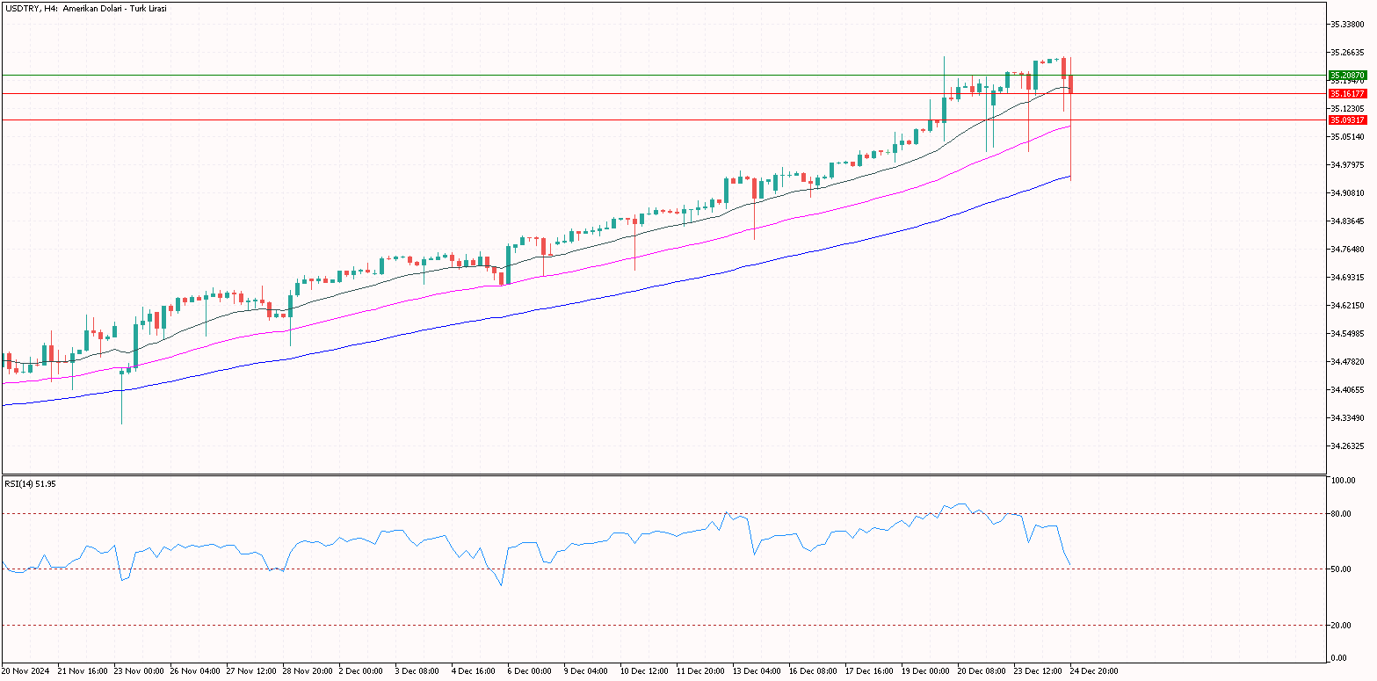
Task: Click the 3 Dec 08:00 time label
Action: [x=417, y=671]
